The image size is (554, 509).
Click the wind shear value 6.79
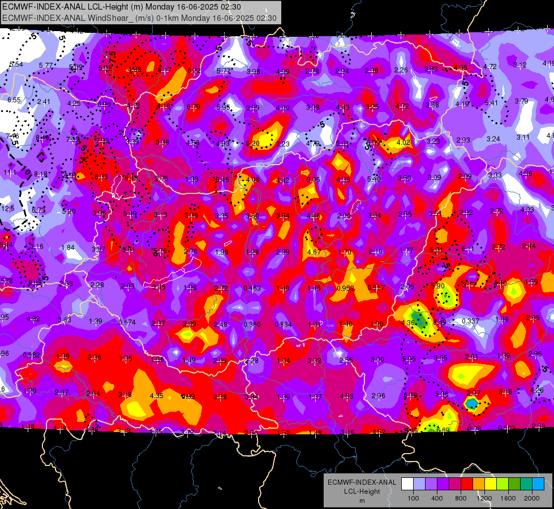pos(194,107)
